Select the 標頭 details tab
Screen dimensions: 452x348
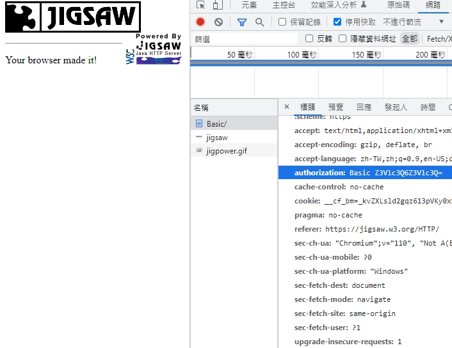pyautogui.click(x=307, y=107)
